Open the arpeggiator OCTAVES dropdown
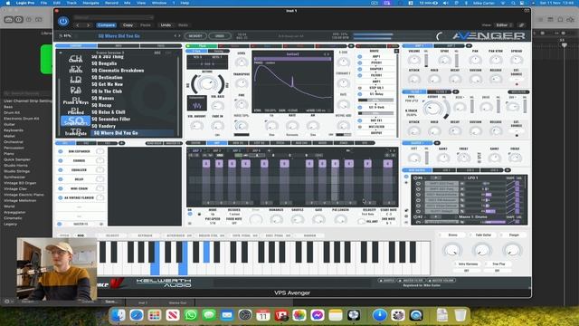Screen dimensions: 579x326 [x=234, y=215]
